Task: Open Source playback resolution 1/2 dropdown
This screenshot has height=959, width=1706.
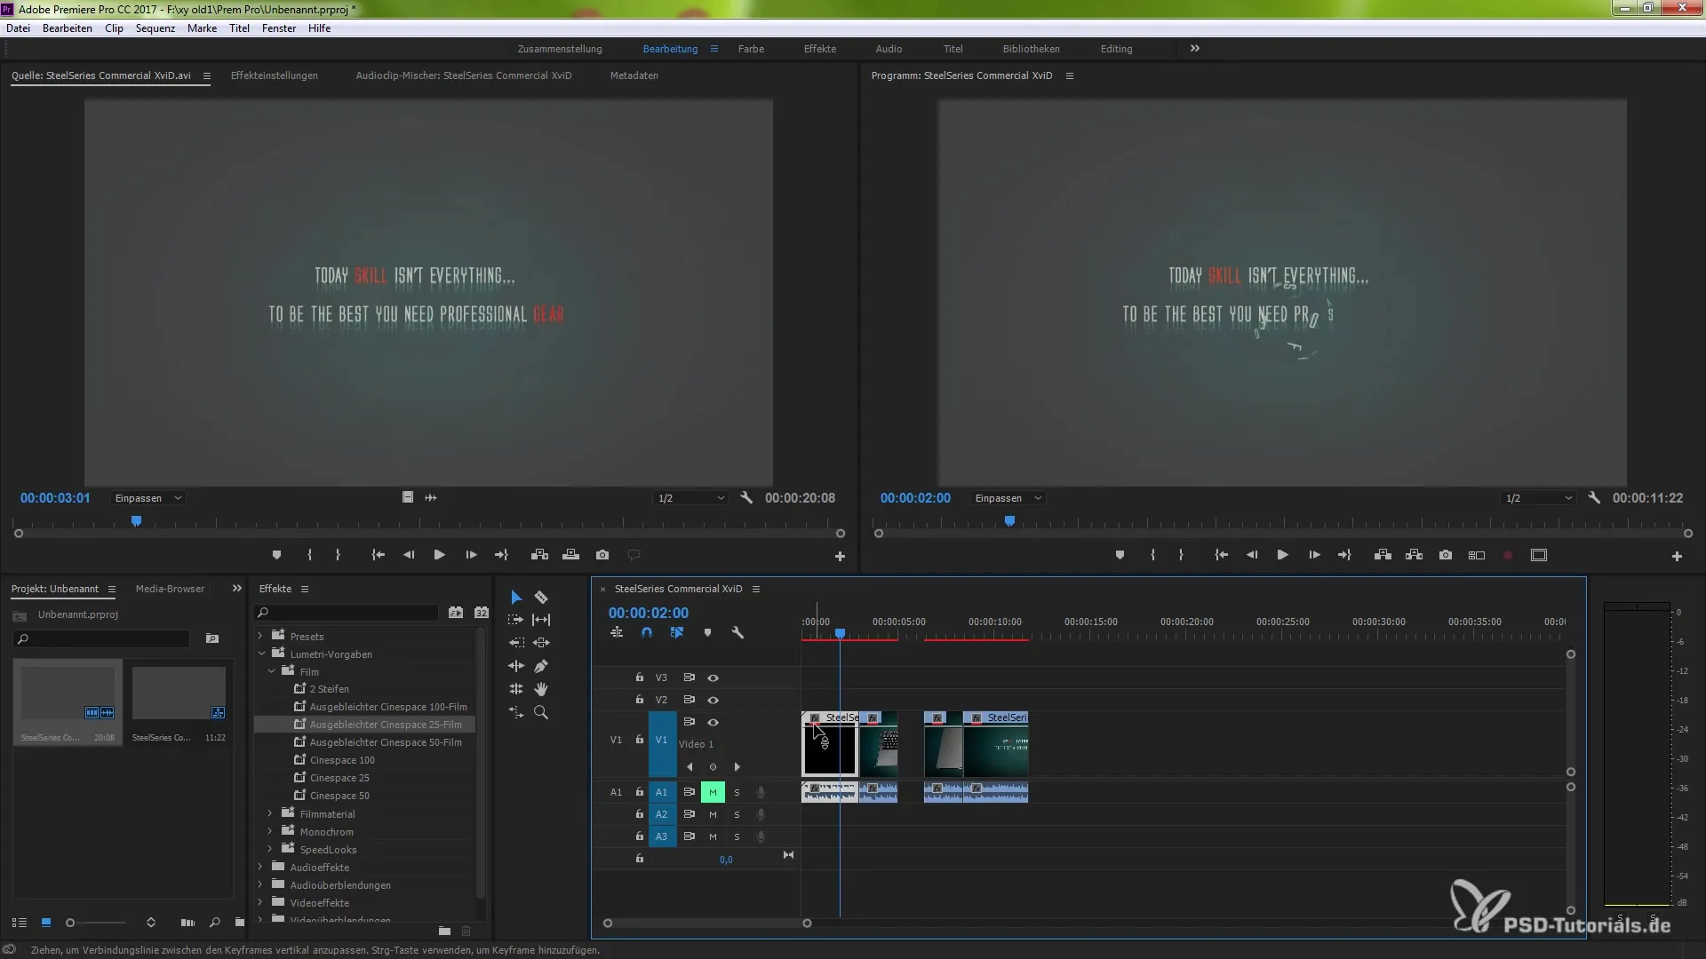Action: coord(691,498)
